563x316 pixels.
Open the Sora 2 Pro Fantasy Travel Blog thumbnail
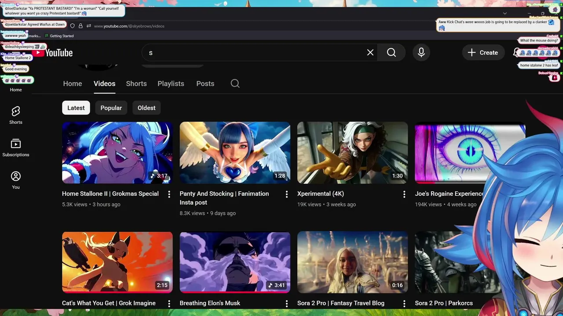pyautogui.click(x=353, y=262)
